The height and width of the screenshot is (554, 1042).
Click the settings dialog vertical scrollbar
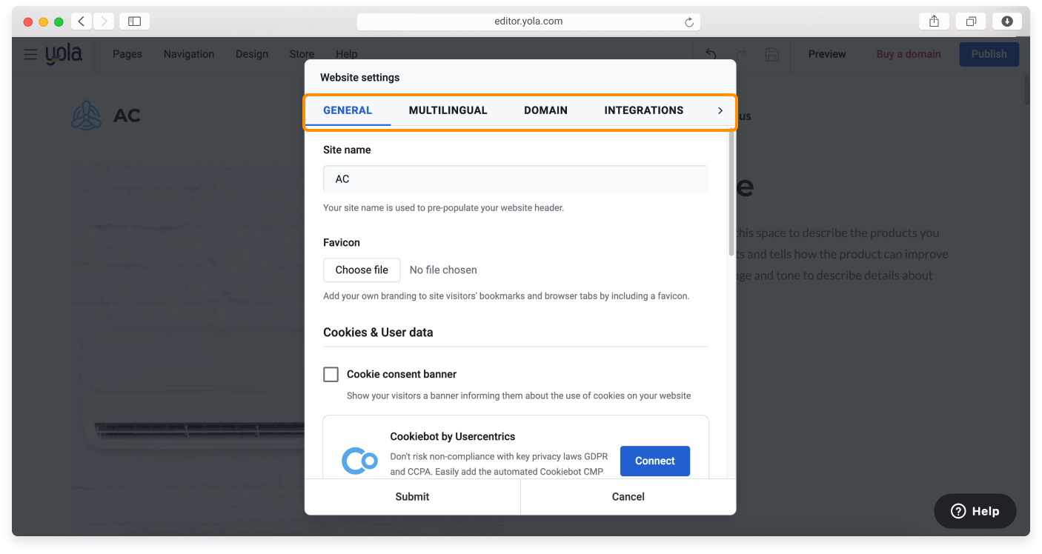click(732, 194)
